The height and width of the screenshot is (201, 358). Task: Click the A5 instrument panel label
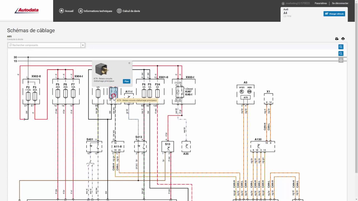(245, 83)
